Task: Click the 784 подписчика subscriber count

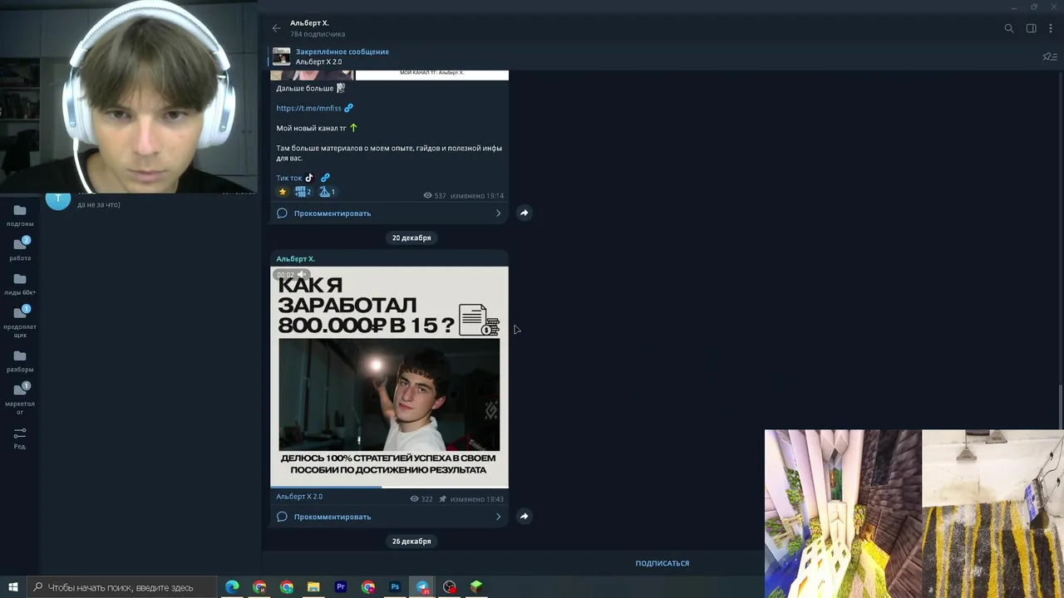Action: [x=318, y=34]
